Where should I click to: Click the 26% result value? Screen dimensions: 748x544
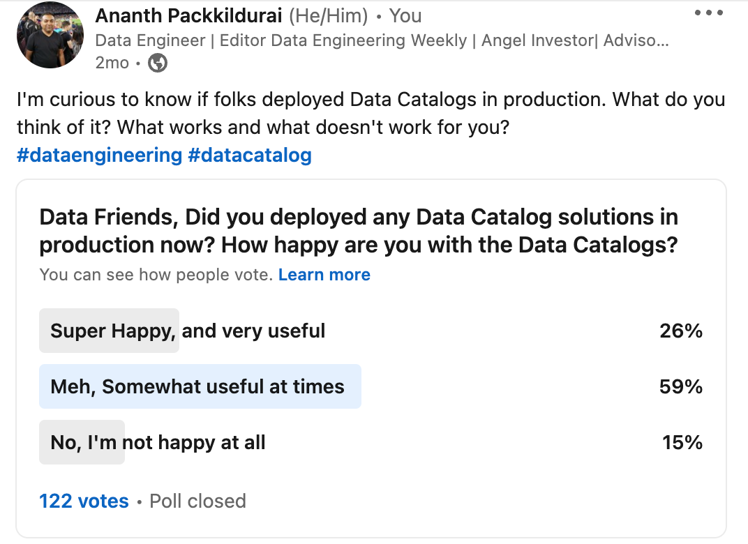(x=680, y=331)
